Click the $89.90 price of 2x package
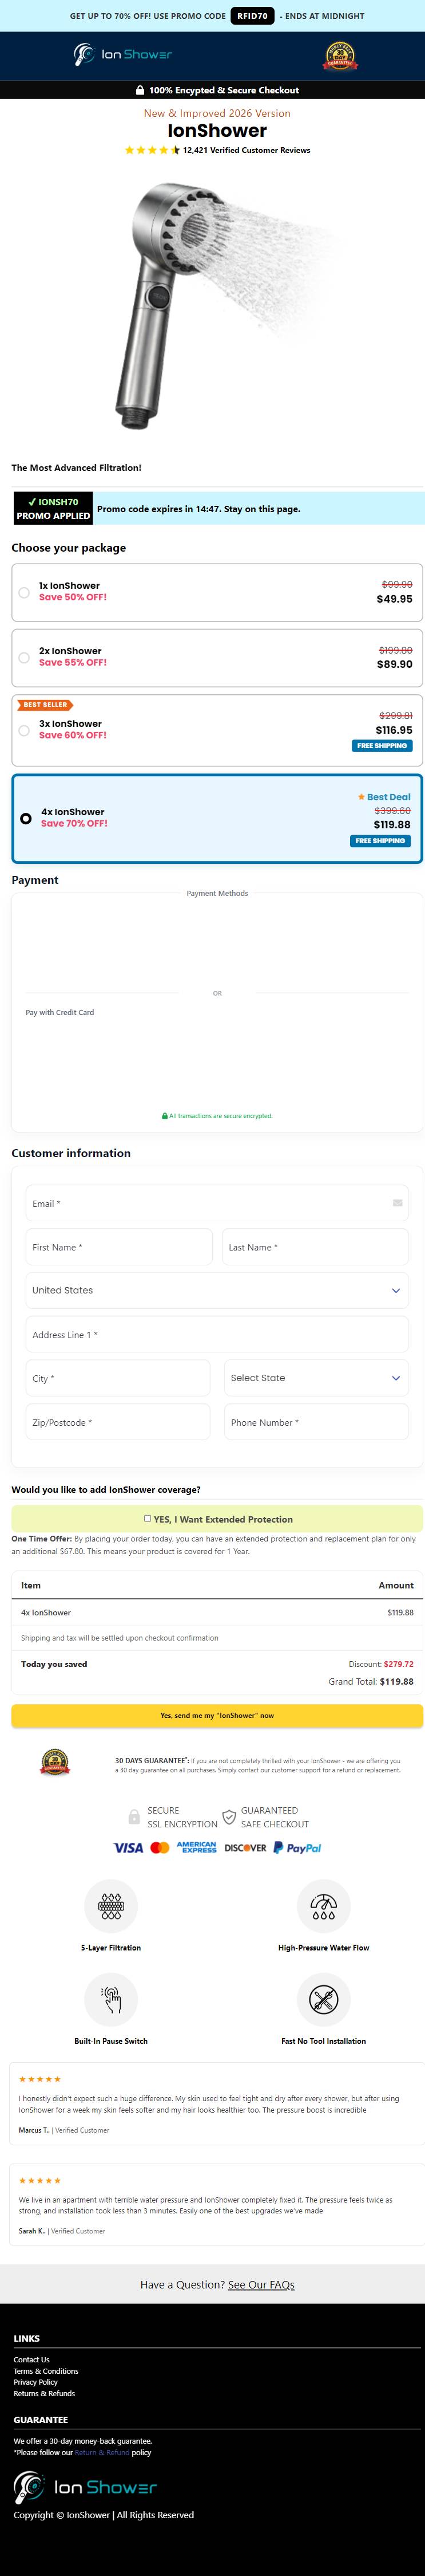The width and height of the screenshot is (425, 2576). pyautogui.click(x=394, y=664)
